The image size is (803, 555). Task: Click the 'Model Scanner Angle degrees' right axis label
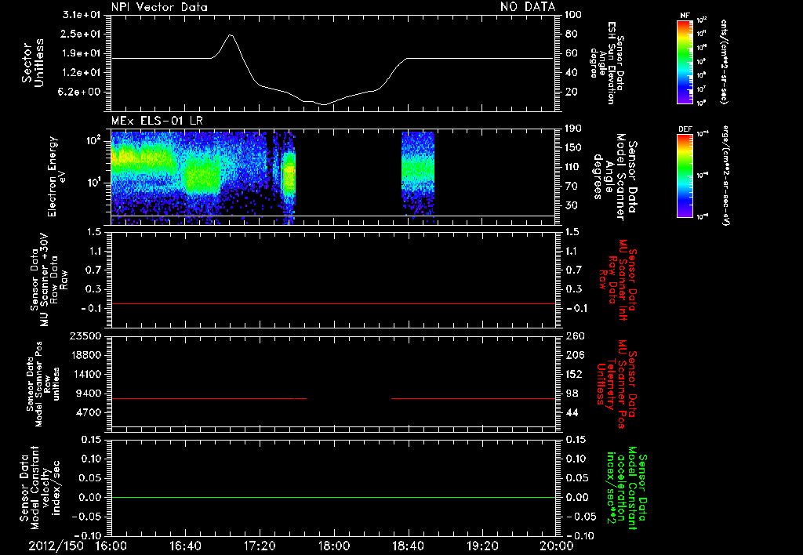point(614,177)
